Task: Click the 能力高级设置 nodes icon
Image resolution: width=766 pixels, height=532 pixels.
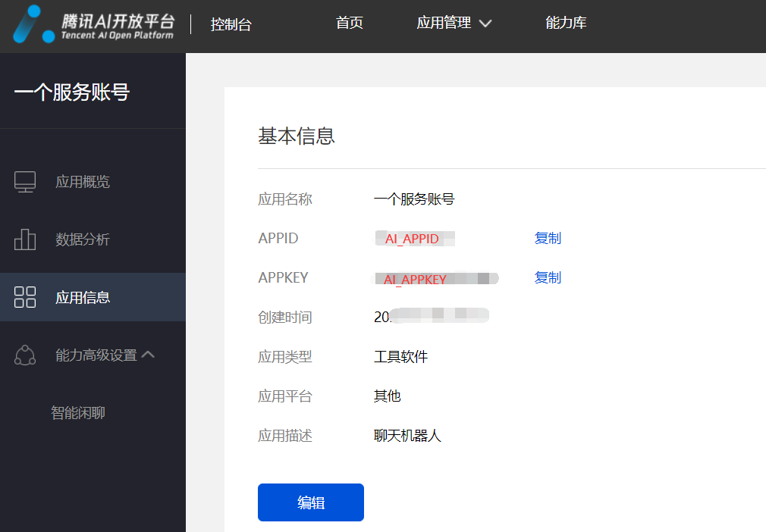Action: pyautogui.click(x=25, y=355)
